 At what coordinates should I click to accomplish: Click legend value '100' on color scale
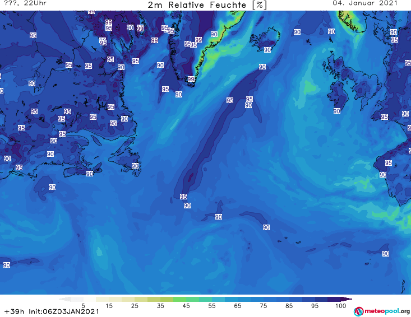(x=340, y=306)
